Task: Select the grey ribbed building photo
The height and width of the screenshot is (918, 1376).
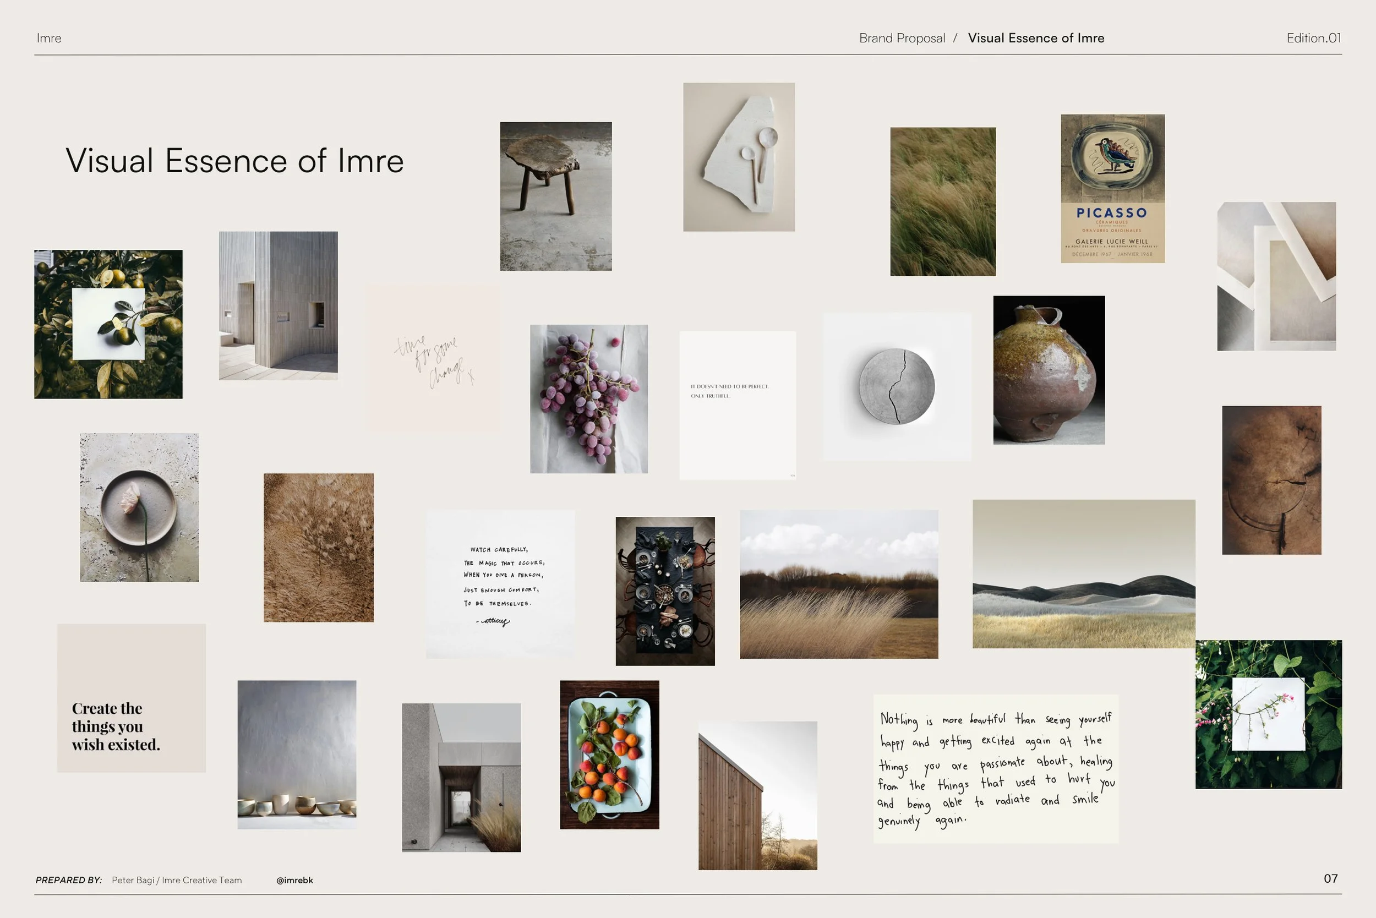Action: pos(278,305)
